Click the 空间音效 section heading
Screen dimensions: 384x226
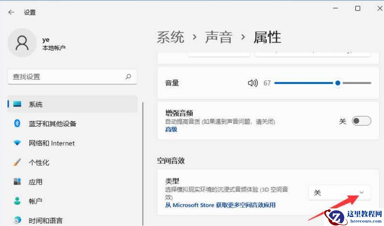[171, 160]
